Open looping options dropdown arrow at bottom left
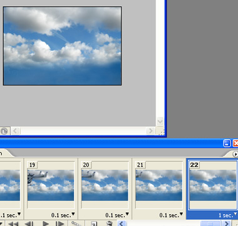Screen dimensions: 238x226 pyautogui.click(x=1, y=224)
